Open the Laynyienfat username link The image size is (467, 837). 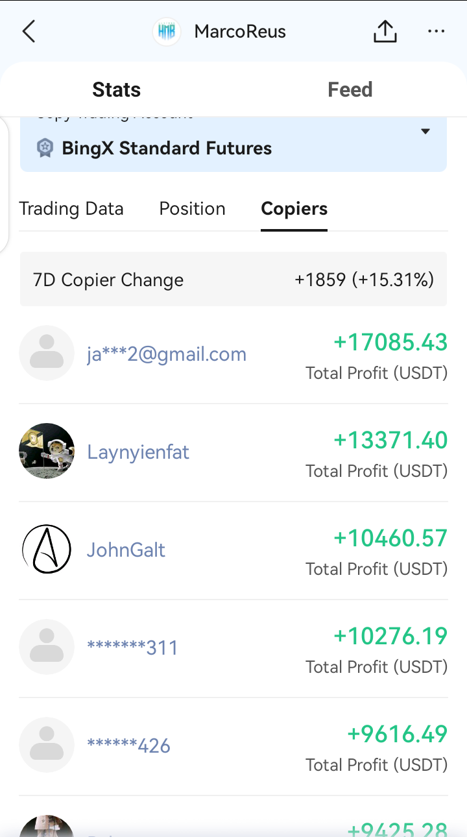pos(138,452)
